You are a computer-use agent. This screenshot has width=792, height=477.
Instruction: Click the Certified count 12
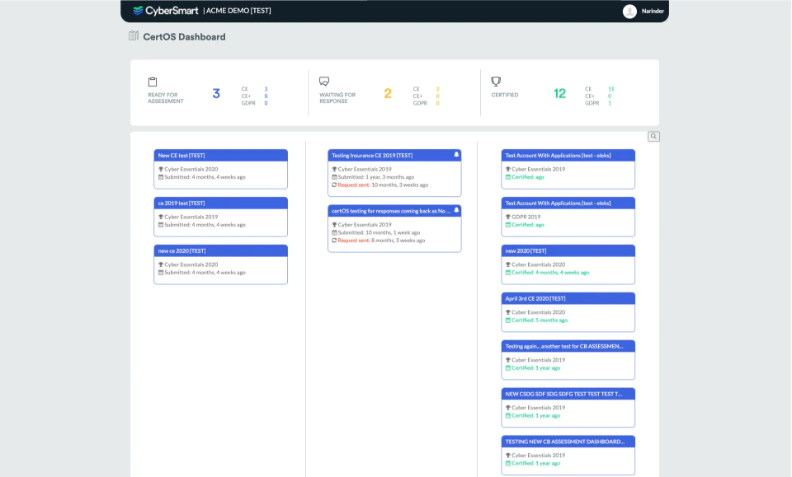559,93
